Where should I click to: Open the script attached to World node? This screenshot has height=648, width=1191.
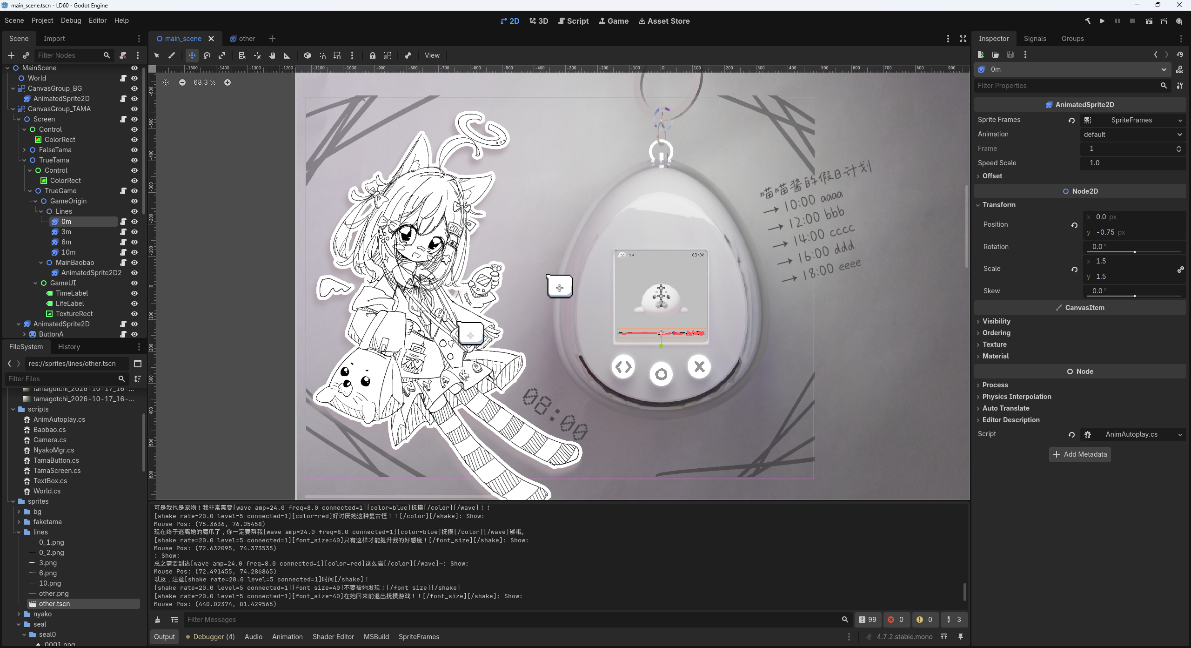(x=123, y=78)
